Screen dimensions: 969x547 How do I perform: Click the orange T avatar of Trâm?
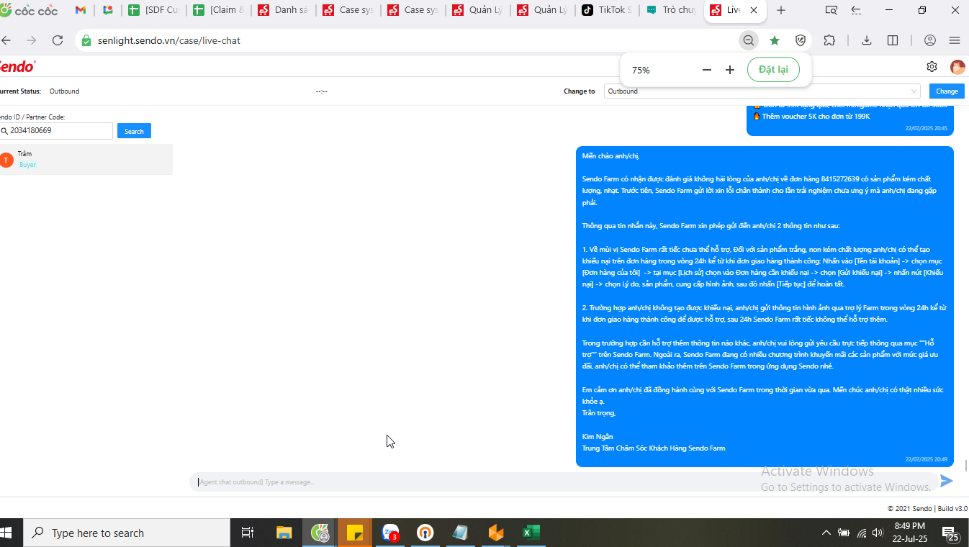click(x=6, y=160)
